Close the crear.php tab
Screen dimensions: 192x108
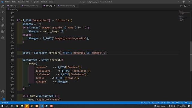click(54, 6)
